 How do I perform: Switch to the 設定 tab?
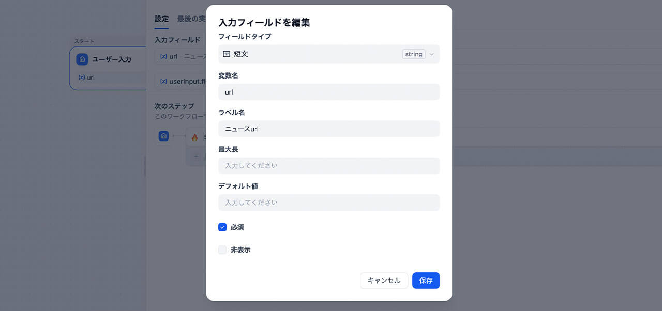pyautogui.click(x=161, y=19)
